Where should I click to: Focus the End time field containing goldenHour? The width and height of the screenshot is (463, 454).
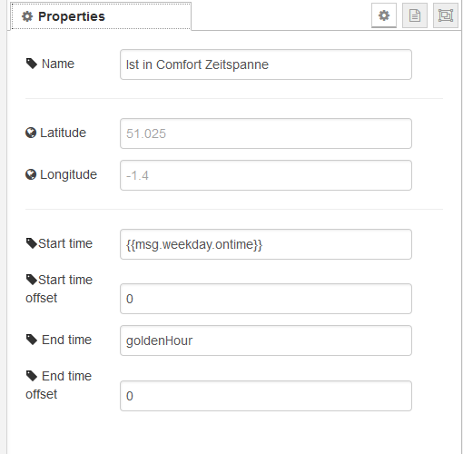266,340
